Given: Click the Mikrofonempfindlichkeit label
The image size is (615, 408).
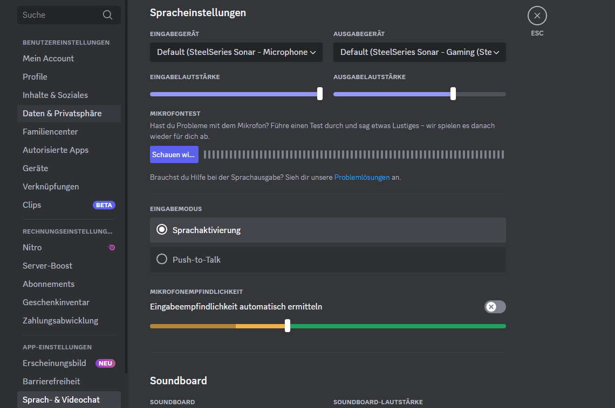Looking at the screenshot, I should click(196, 292).
